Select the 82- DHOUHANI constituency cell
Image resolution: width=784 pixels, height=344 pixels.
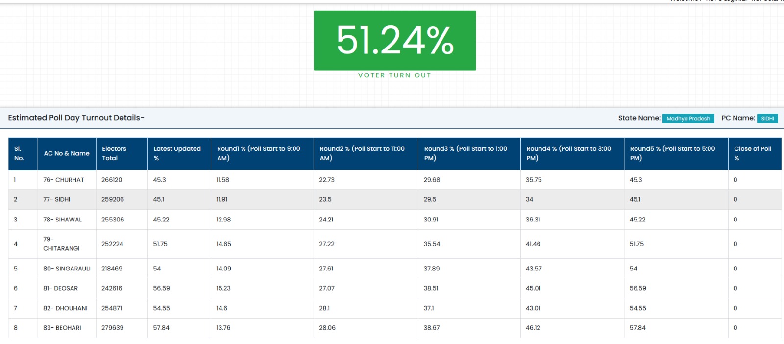coord(67,308)
